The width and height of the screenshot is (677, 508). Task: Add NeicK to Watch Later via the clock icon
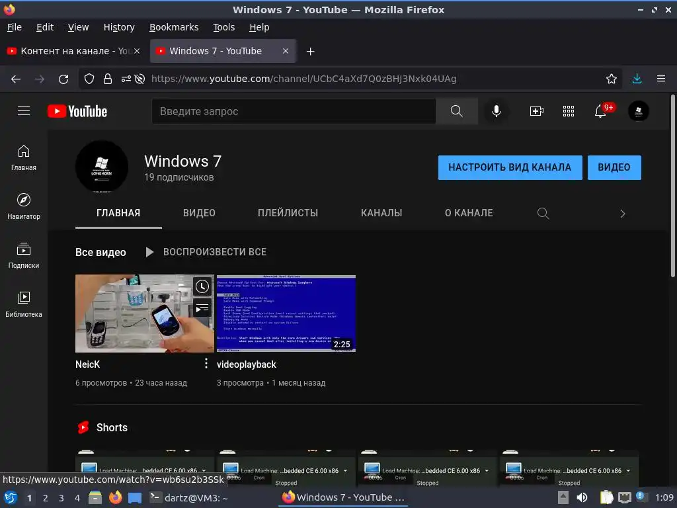[202, 286]
